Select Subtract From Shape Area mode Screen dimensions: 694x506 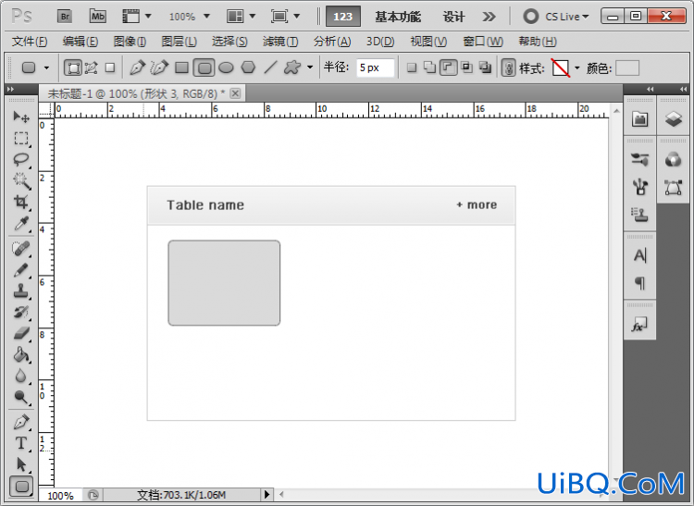click(449, 68)
